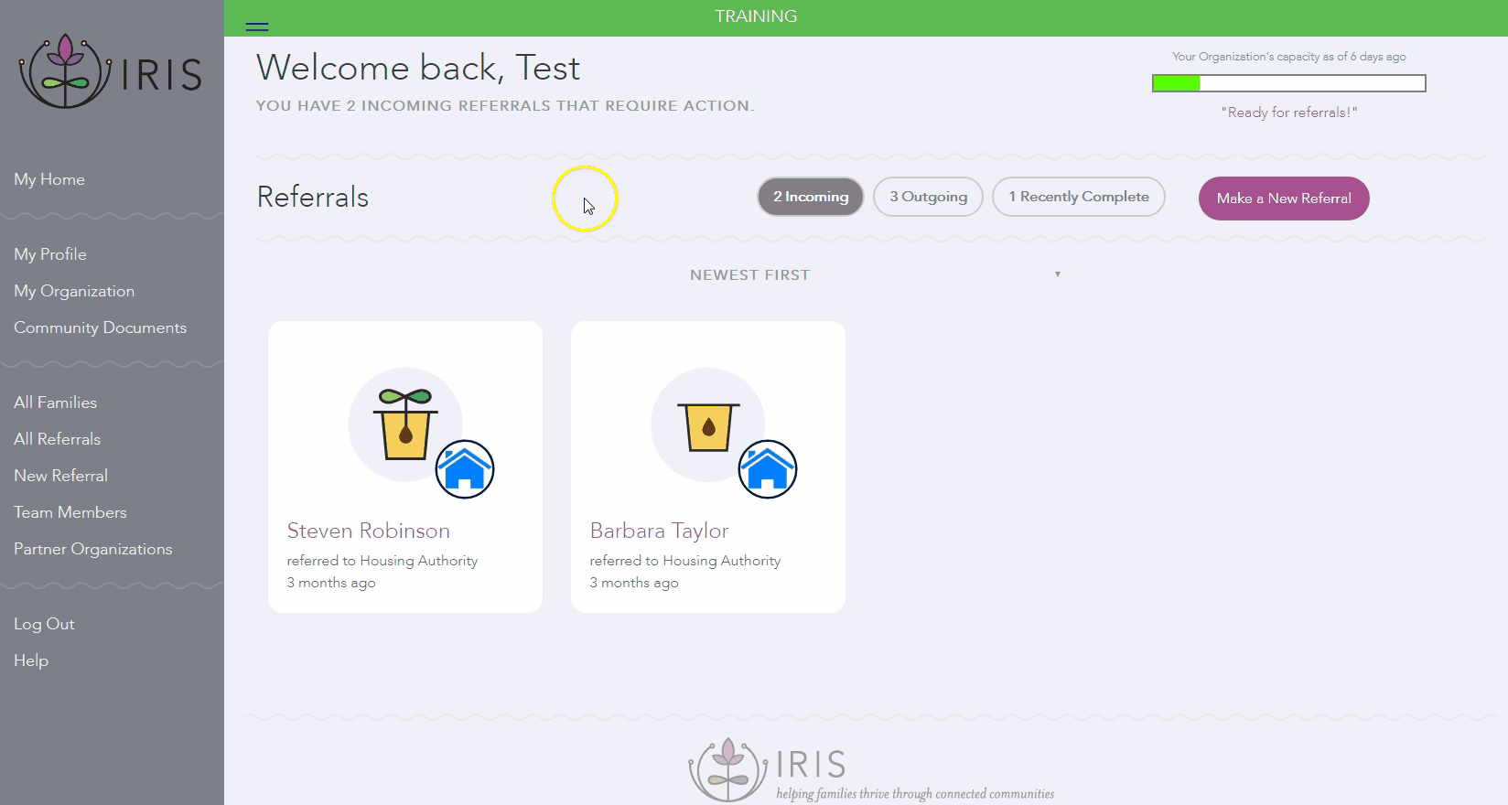Show 1 Recently Complete referrals
1508x805 pixels.
coord(1078,197)
